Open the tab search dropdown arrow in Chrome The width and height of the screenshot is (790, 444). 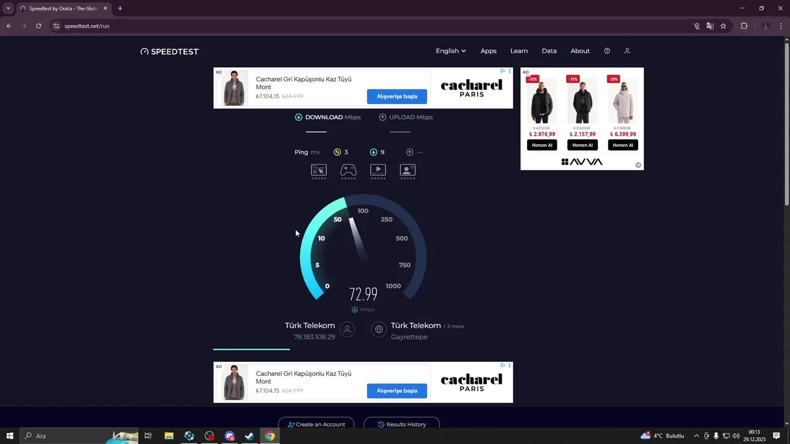8,9
